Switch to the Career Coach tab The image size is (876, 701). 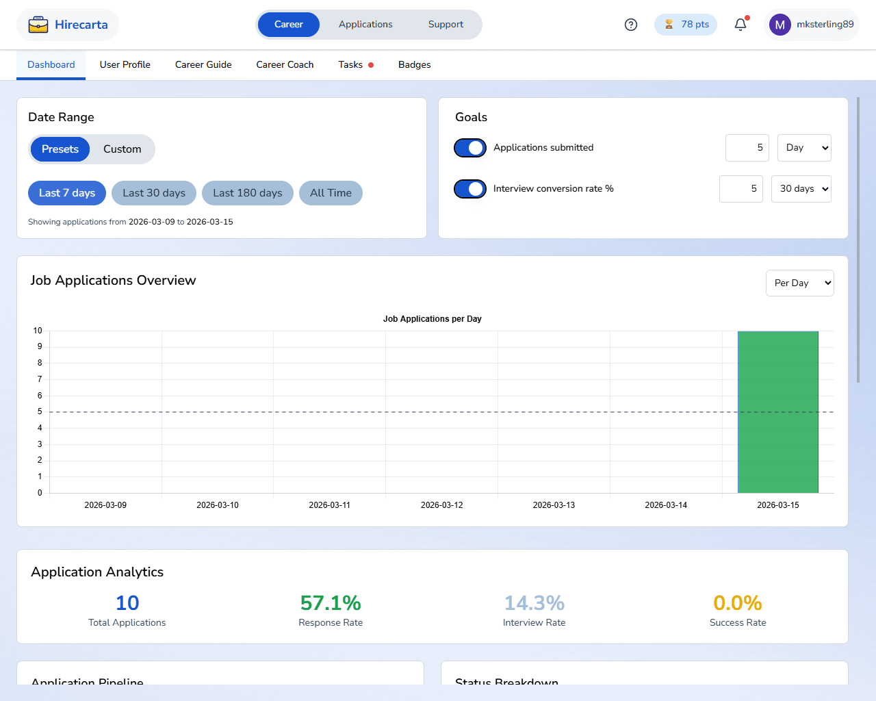[285, 65]
